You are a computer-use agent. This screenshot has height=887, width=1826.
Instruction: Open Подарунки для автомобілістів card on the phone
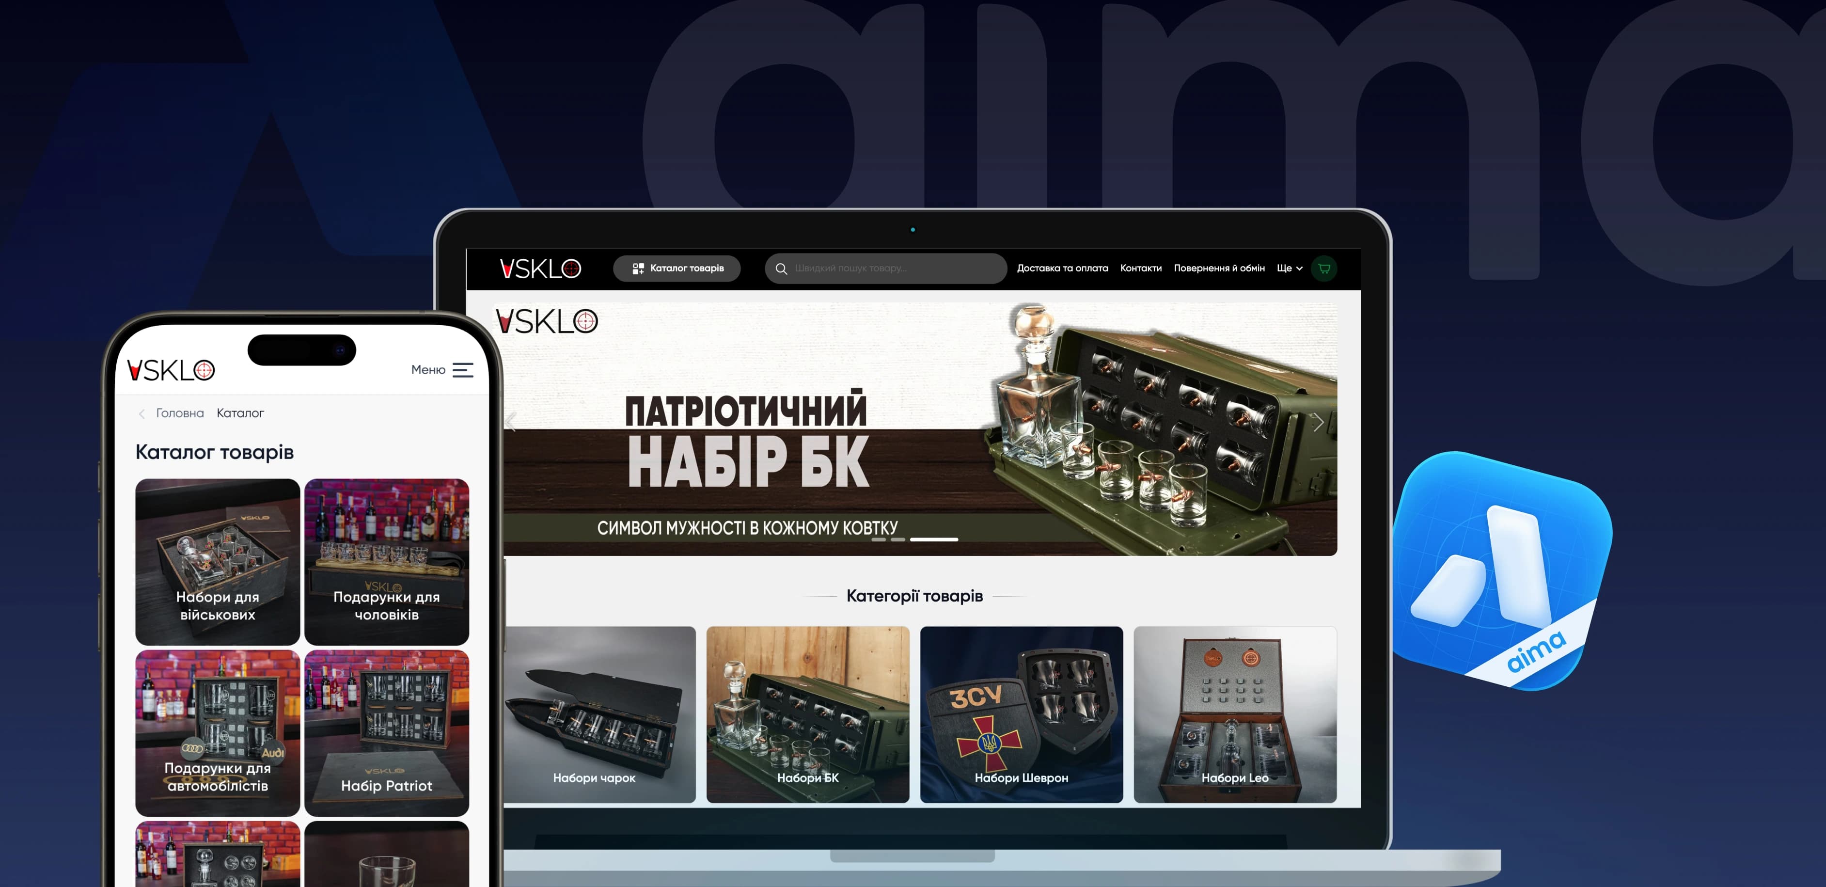[x=218, y=733]
